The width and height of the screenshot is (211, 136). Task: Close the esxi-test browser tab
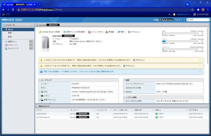[34, 5]
